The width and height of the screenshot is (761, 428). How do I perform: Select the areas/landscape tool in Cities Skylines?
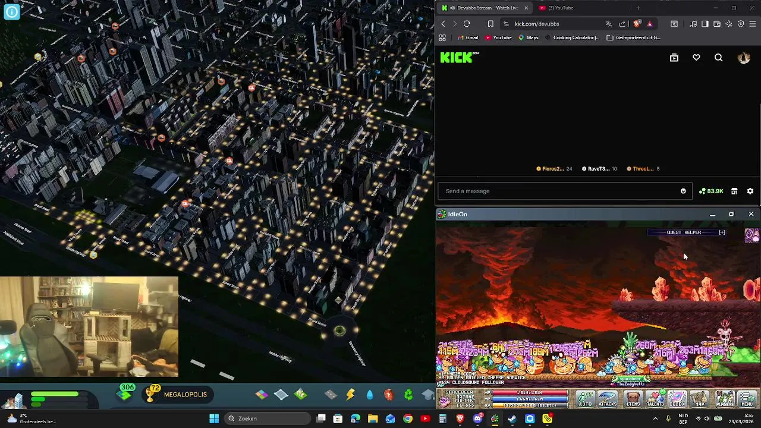301,394
